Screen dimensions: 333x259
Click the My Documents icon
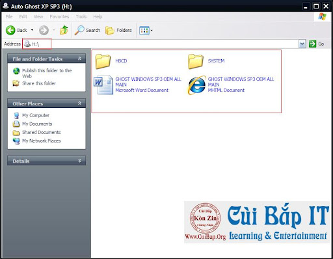pyautogui.click(x=16, y=124)
